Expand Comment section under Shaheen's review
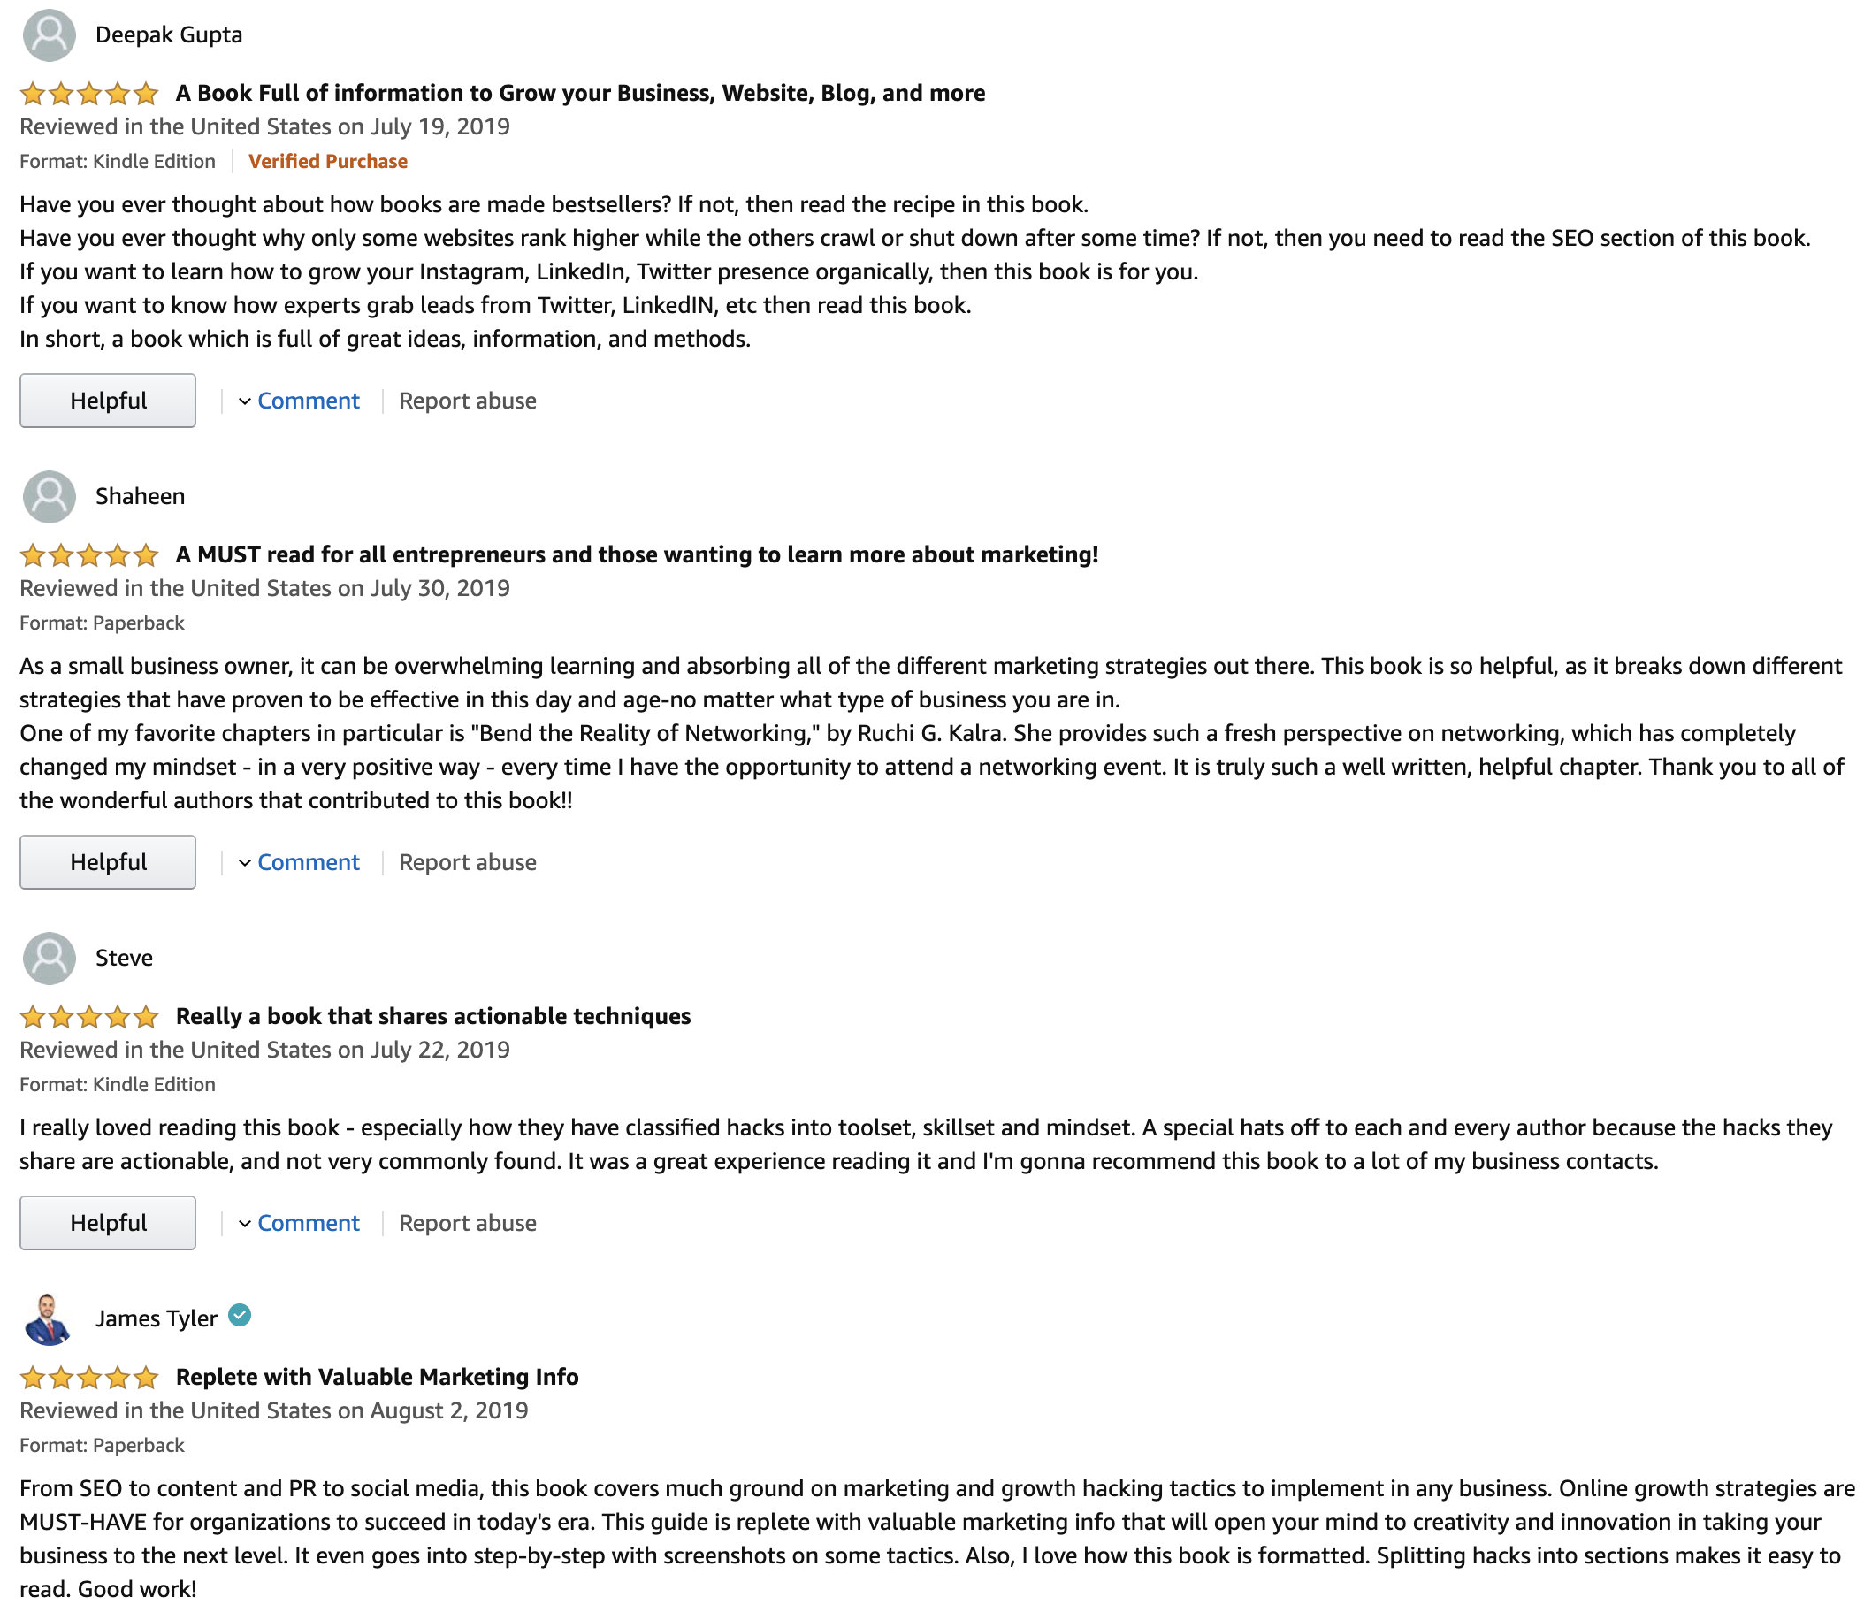Image resolution: width=1864 pixels, height=1620 pixels. (x=299, y=861)
